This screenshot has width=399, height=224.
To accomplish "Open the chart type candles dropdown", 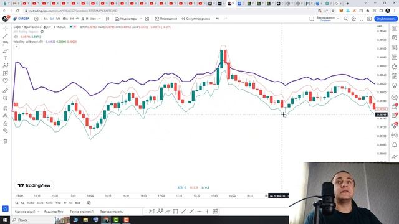I will (x=108, y=19).
